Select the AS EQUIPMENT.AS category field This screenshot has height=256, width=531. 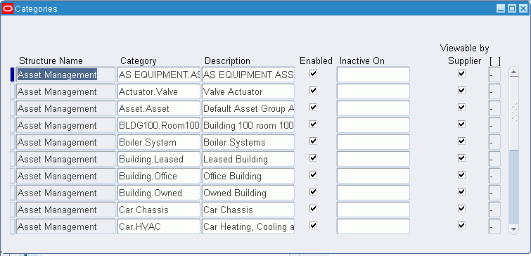point(159,75)
